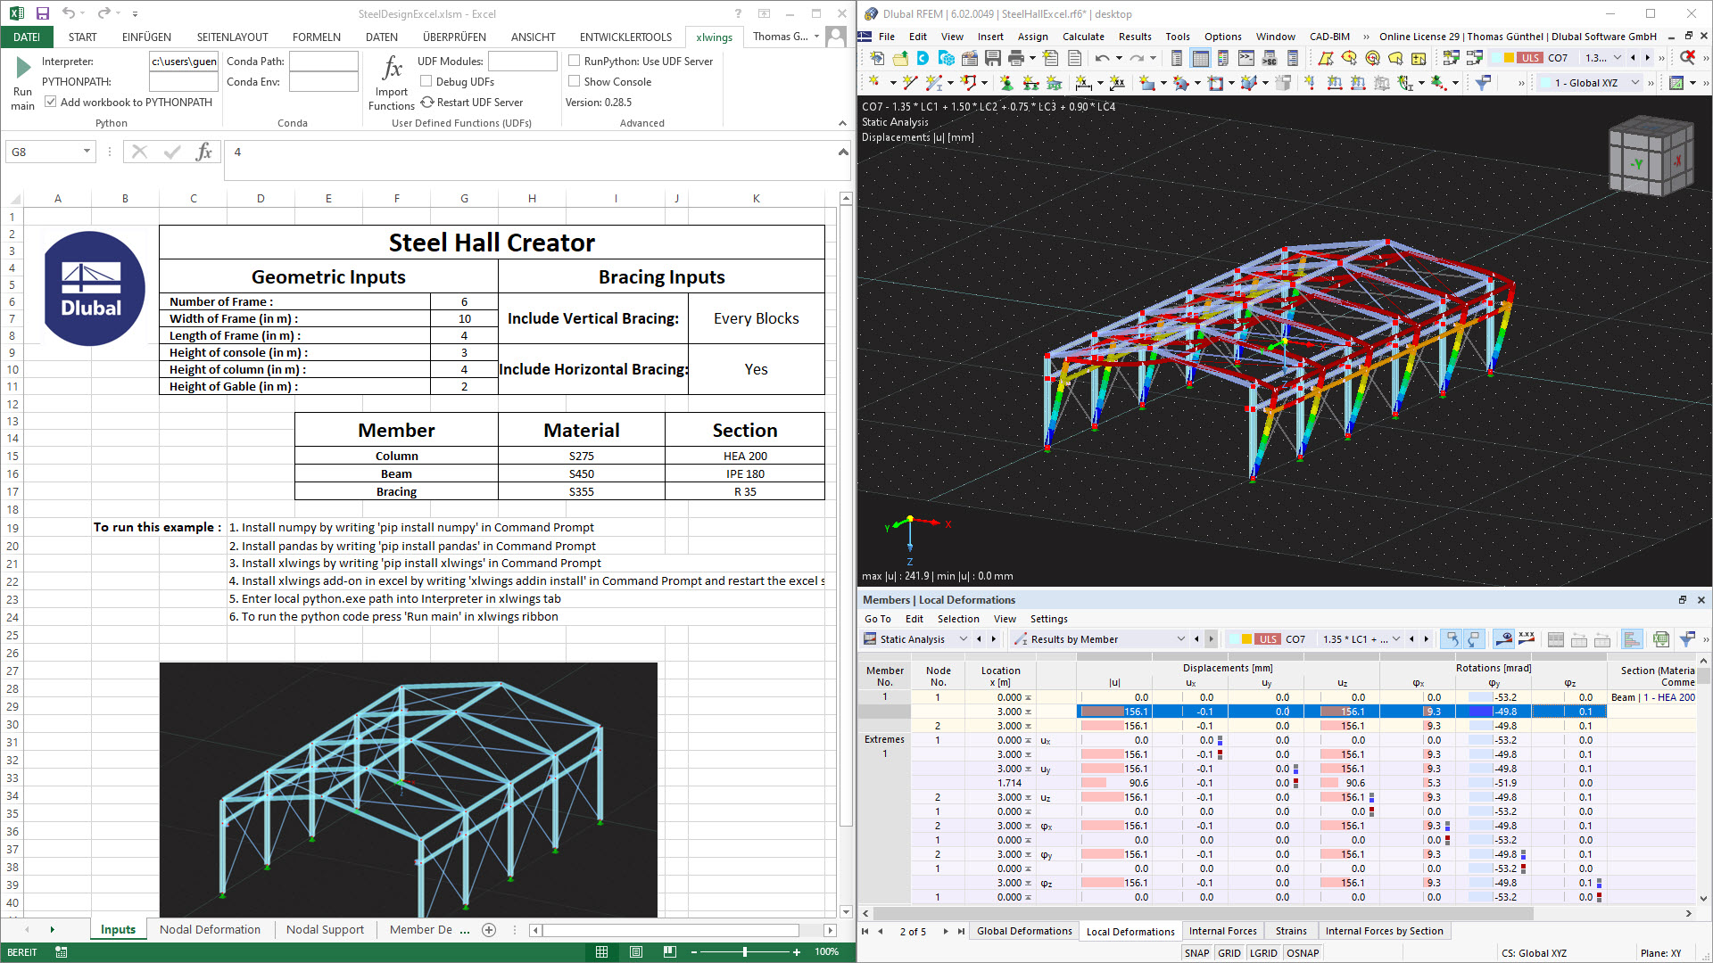Screen dimensions: 1713x963
Task: Toggle SNAP in status bar
Action: (x=1196, y=953)
